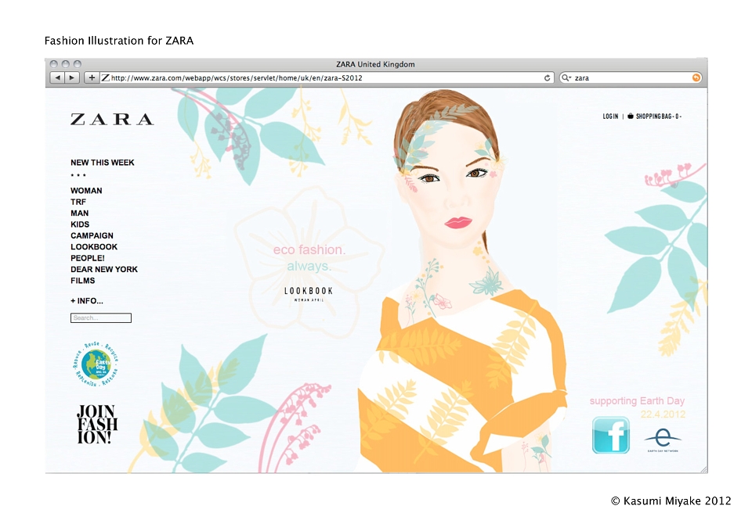The width and height of the screenshot is (752, 531).
Task: Reload the page using the refresh icon
Action: pos(548,77)
